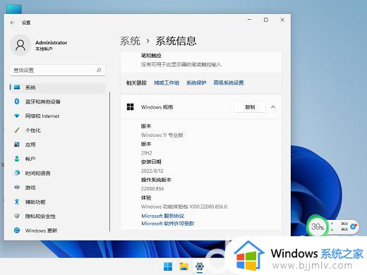Screen dimensions: 367x275
Task: Maximize the Settings window
Action: coord(266,20)
